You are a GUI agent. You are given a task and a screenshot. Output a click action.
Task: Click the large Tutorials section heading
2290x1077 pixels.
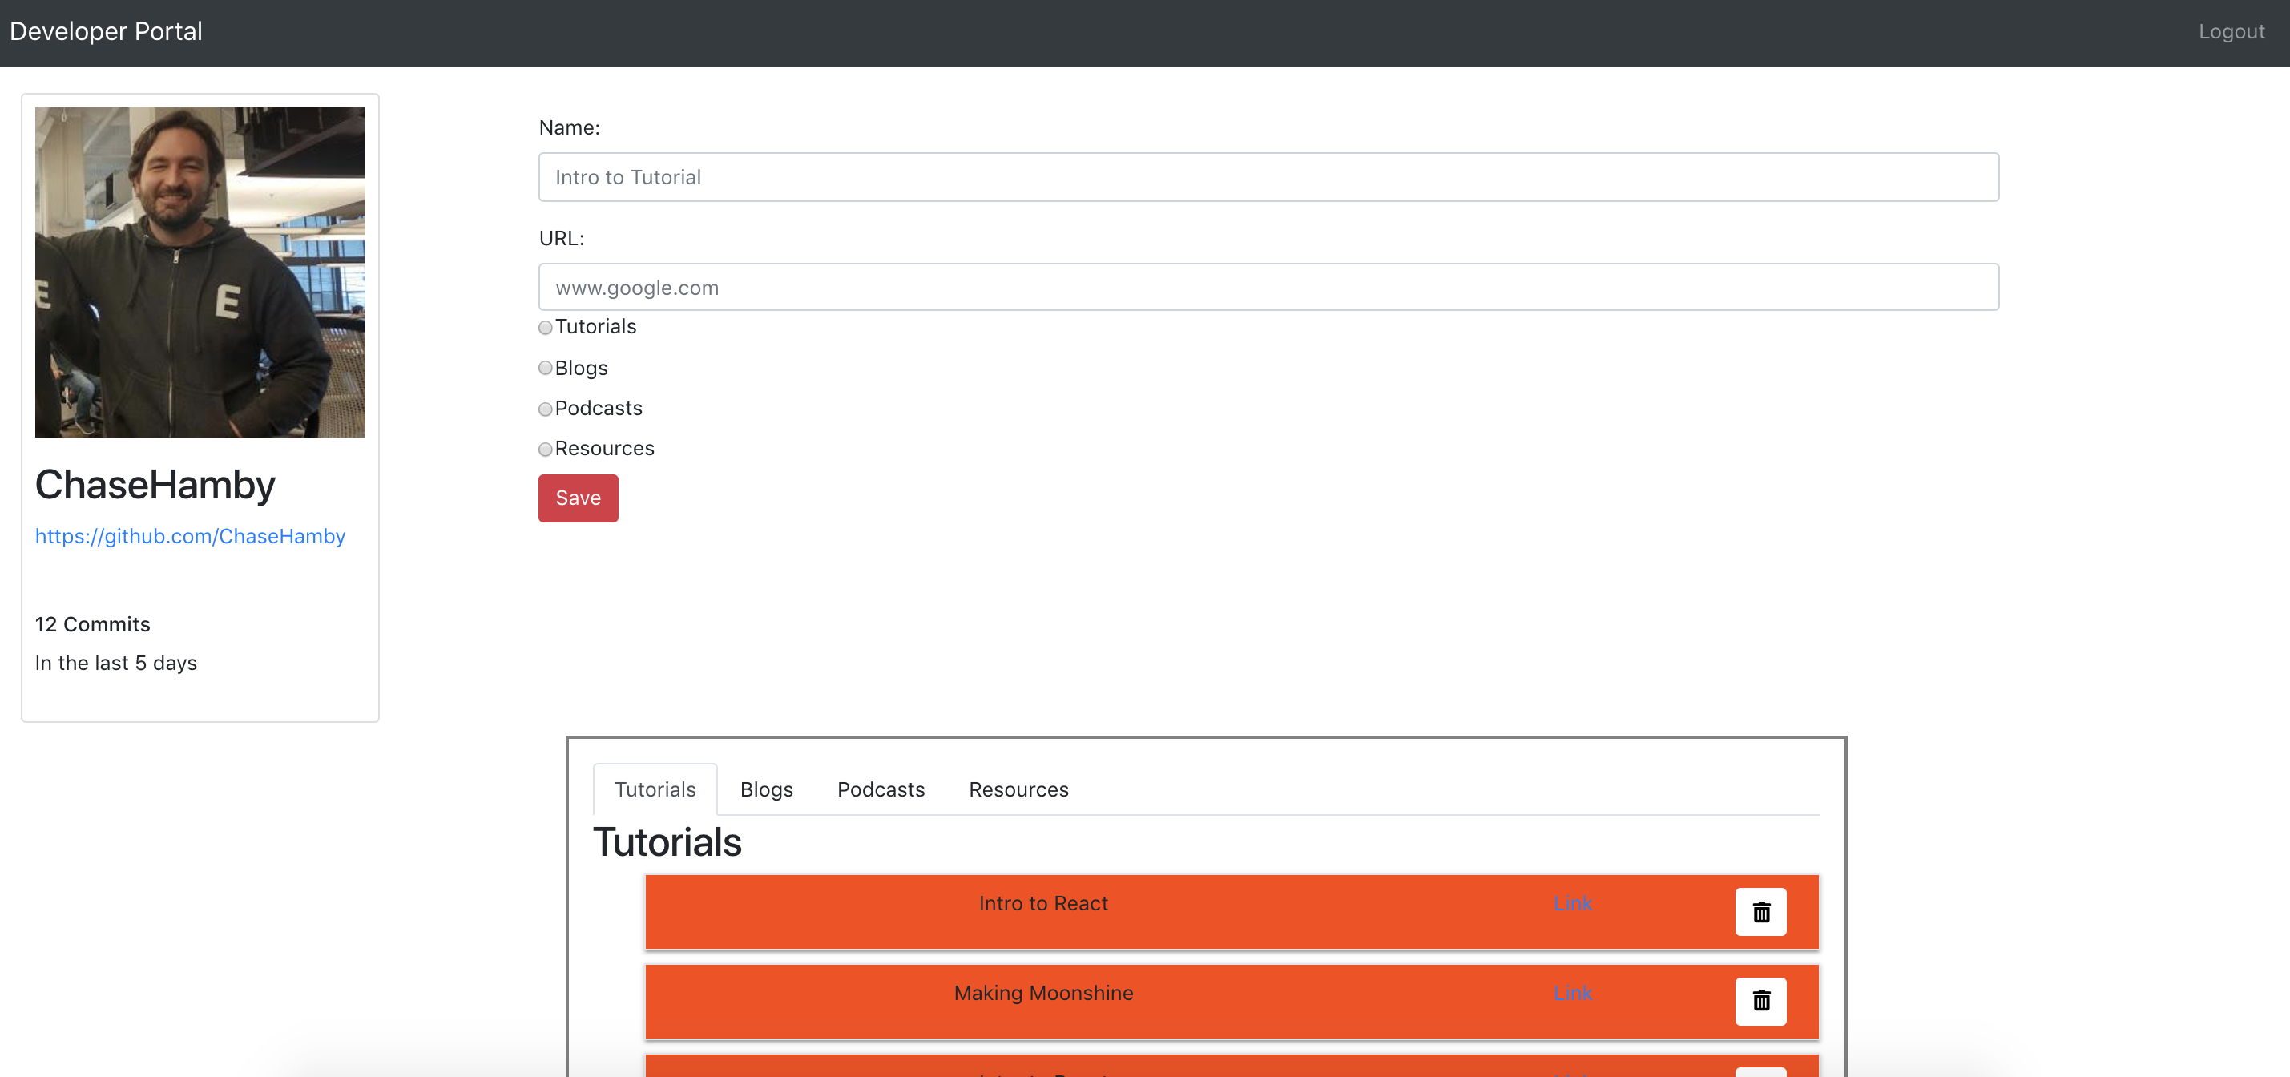(667, 842)
